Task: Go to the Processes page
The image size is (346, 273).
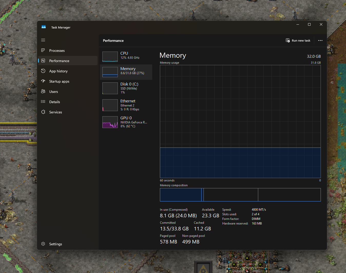Action: (x=68, y=51)
